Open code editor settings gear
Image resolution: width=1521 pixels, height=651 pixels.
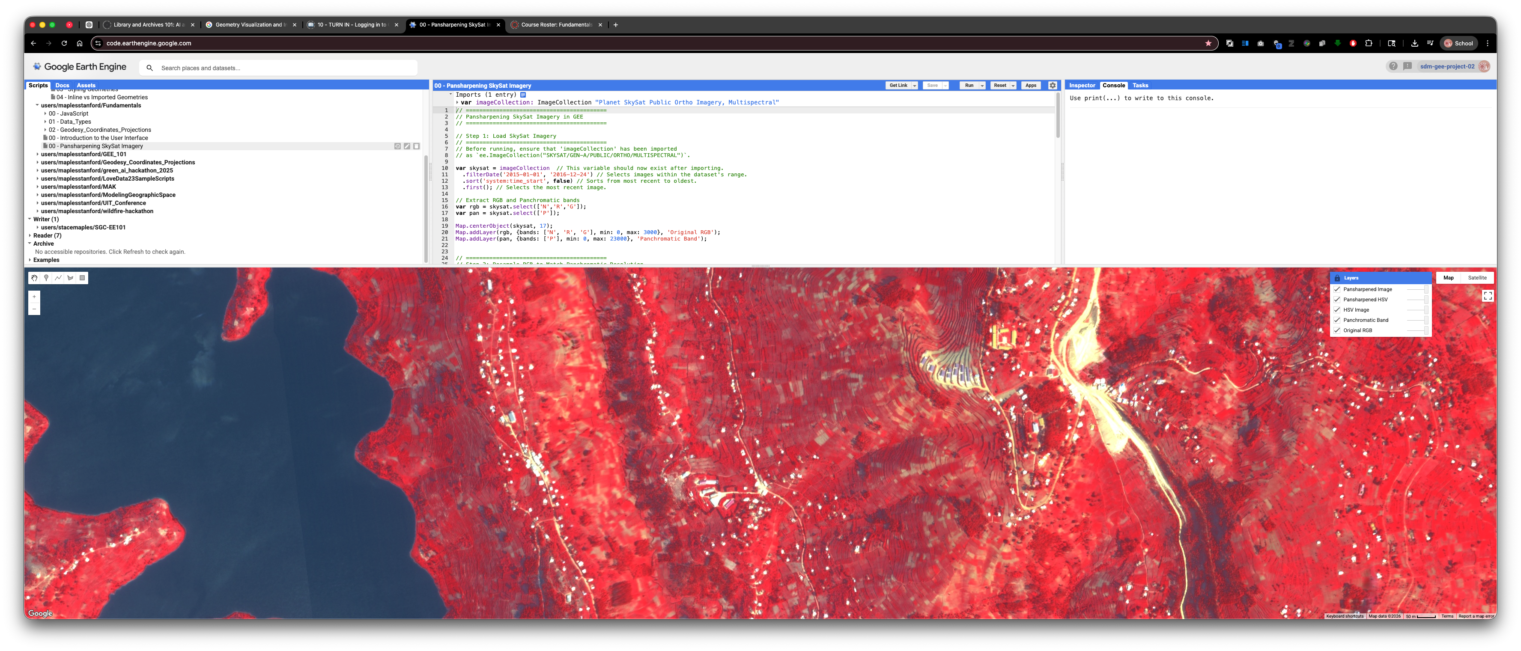coord(1052,86)
